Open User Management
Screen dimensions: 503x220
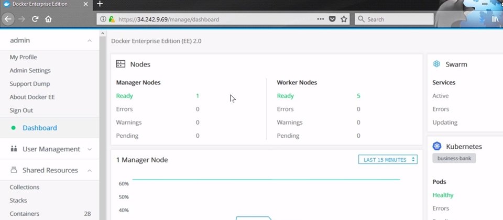tap(51, 149)
